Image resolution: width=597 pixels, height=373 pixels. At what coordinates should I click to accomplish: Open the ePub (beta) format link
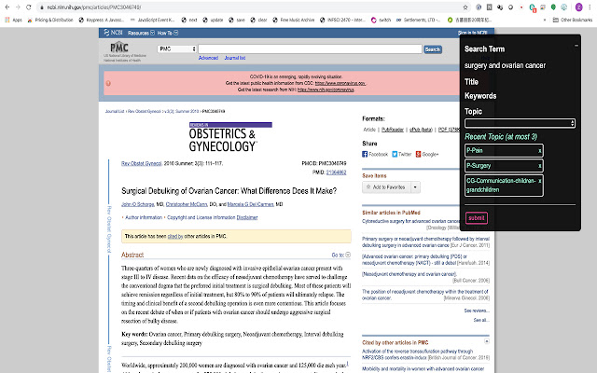(x=421, y=130)
